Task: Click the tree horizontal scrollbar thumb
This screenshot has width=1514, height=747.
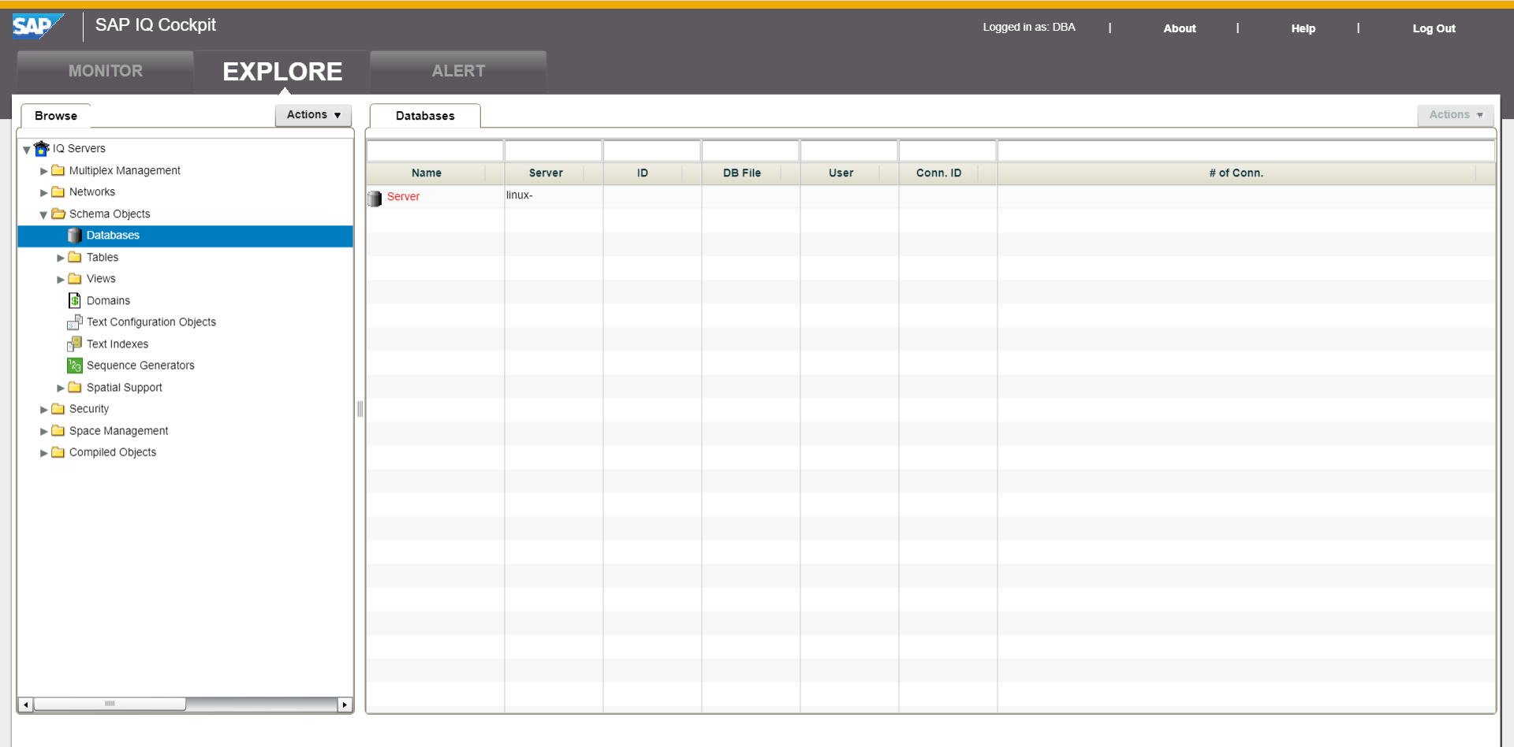Action: point(110,704)
